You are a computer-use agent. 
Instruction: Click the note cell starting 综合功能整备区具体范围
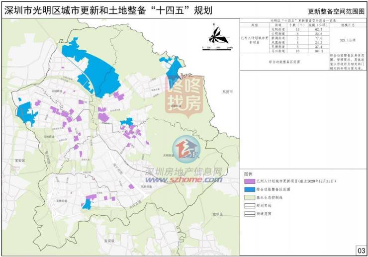click(347, 62)
